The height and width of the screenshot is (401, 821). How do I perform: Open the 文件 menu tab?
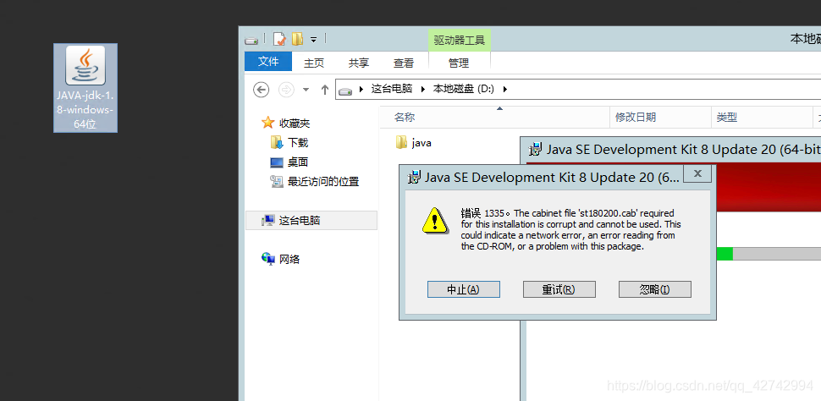pos(268,62)
